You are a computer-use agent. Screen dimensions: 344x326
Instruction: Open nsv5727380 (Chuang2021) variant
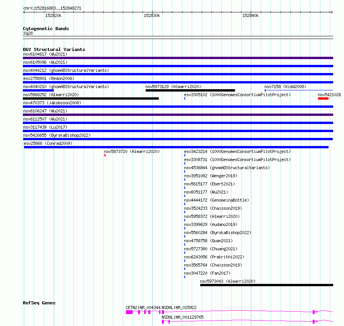[211, 249]
